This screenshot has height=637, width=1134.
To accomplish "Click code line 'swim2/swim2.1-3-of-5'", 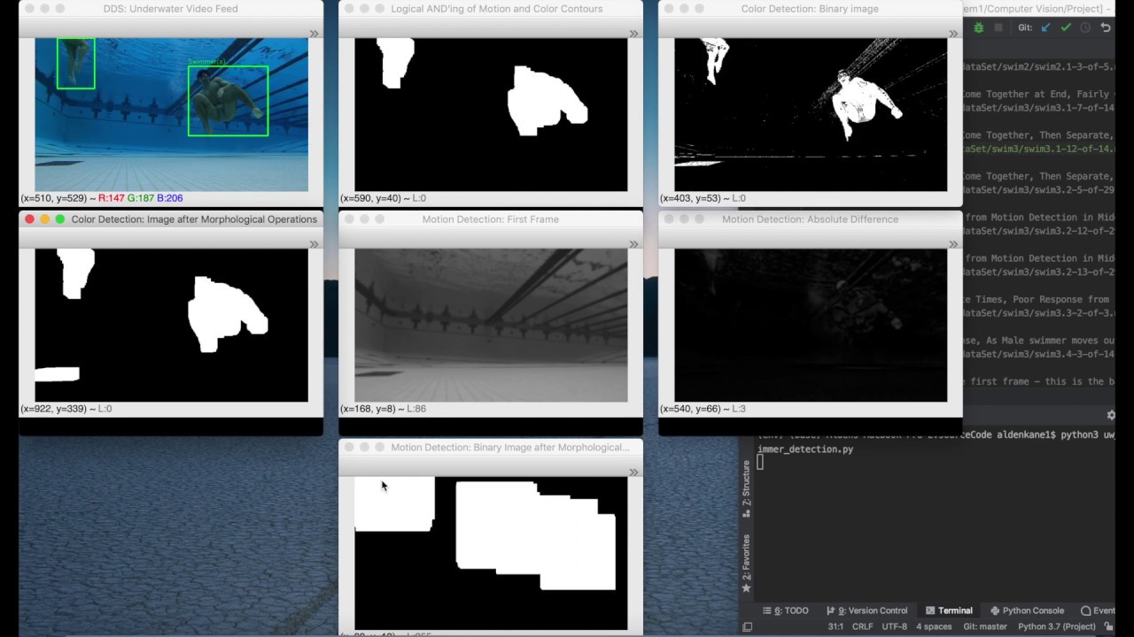I will point(1038,66).
